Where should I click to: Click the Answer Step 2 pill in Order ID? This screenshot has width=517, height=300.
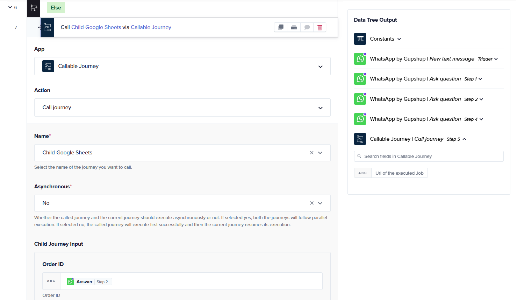pyautogui.click(x=89, y=282)
